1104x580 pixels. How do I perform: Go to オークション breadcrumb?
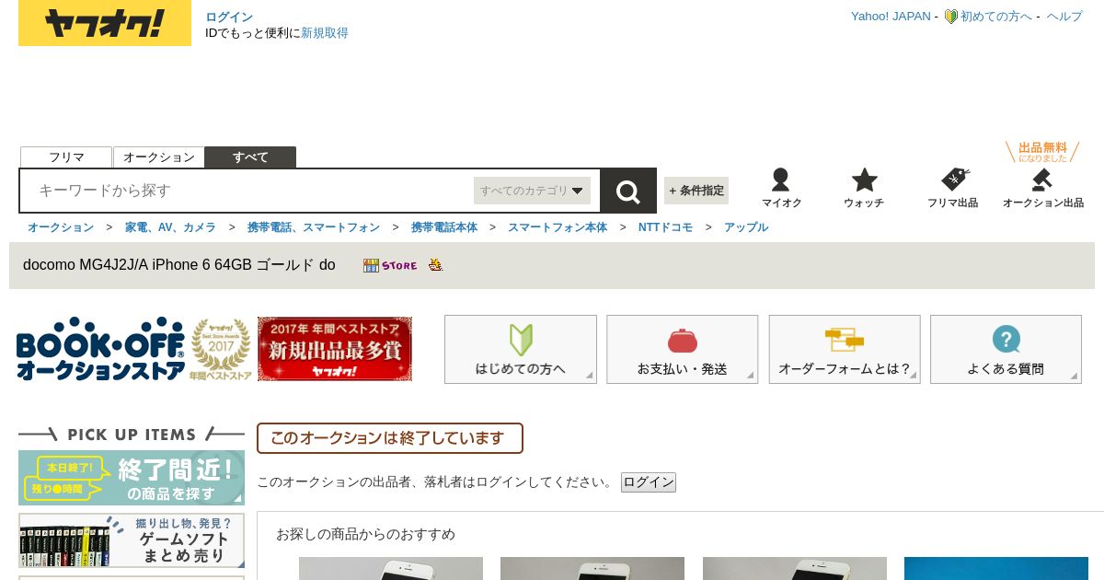pos(61,227)
